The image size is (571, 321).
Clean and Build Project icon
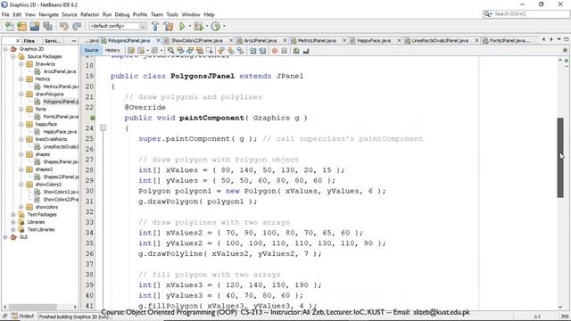coord(169,26)
